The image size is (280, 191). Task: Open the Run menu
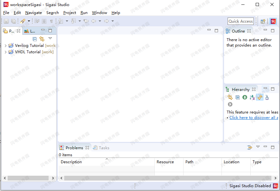click(84, 13)
